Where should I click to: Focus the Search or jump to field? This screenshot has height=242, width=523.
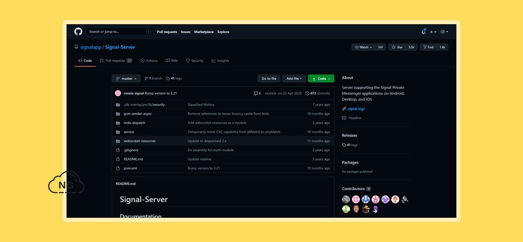tap(120, 32)
